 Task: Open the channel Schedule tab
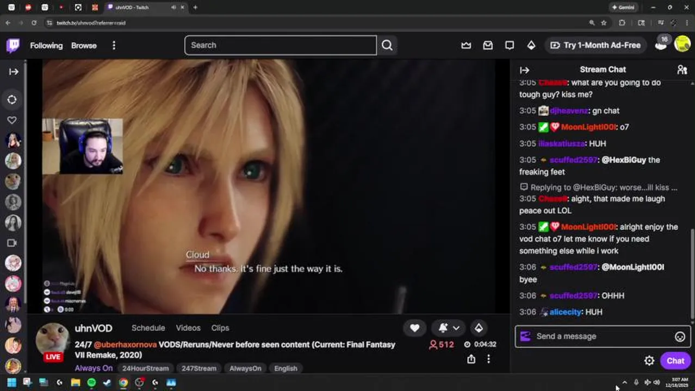(148, 328)
